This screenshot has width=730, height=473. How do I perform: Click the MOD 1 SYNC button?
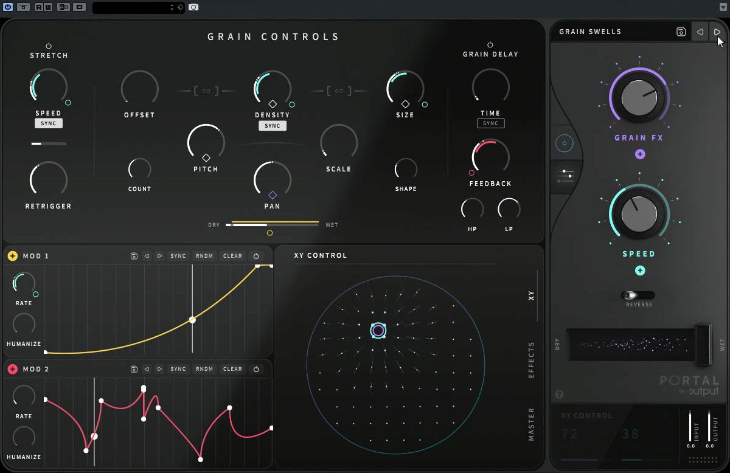pyautogui.click(x=178, y=256)
